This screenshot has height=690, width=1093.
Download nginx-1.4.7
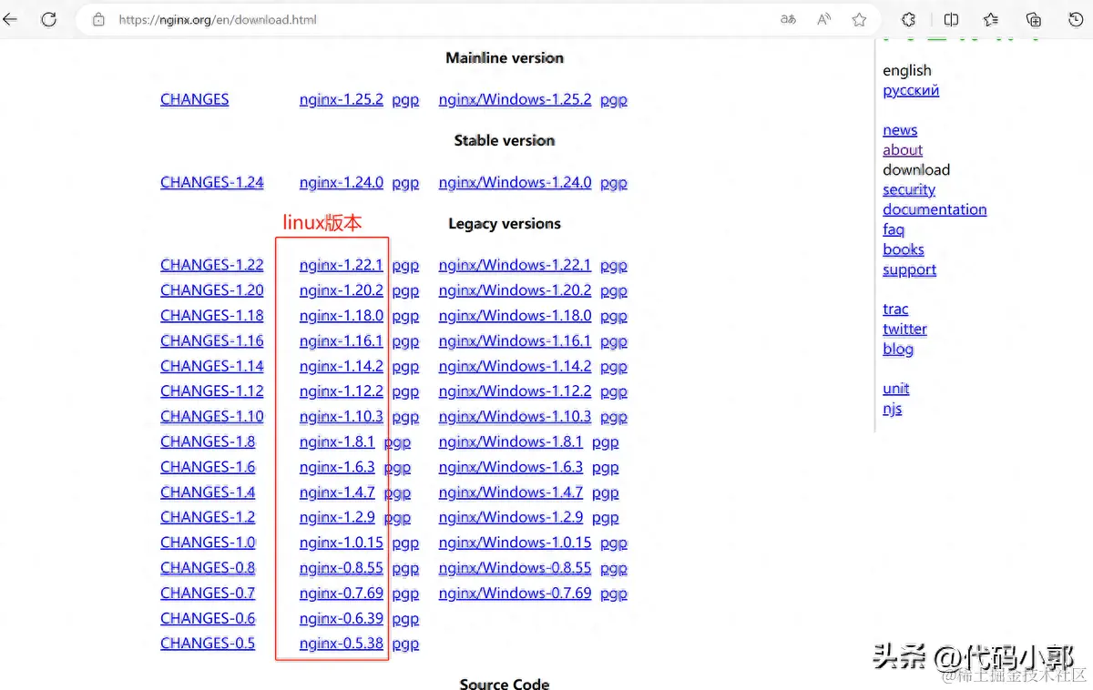pyautogui.click(x=337, y=492)
